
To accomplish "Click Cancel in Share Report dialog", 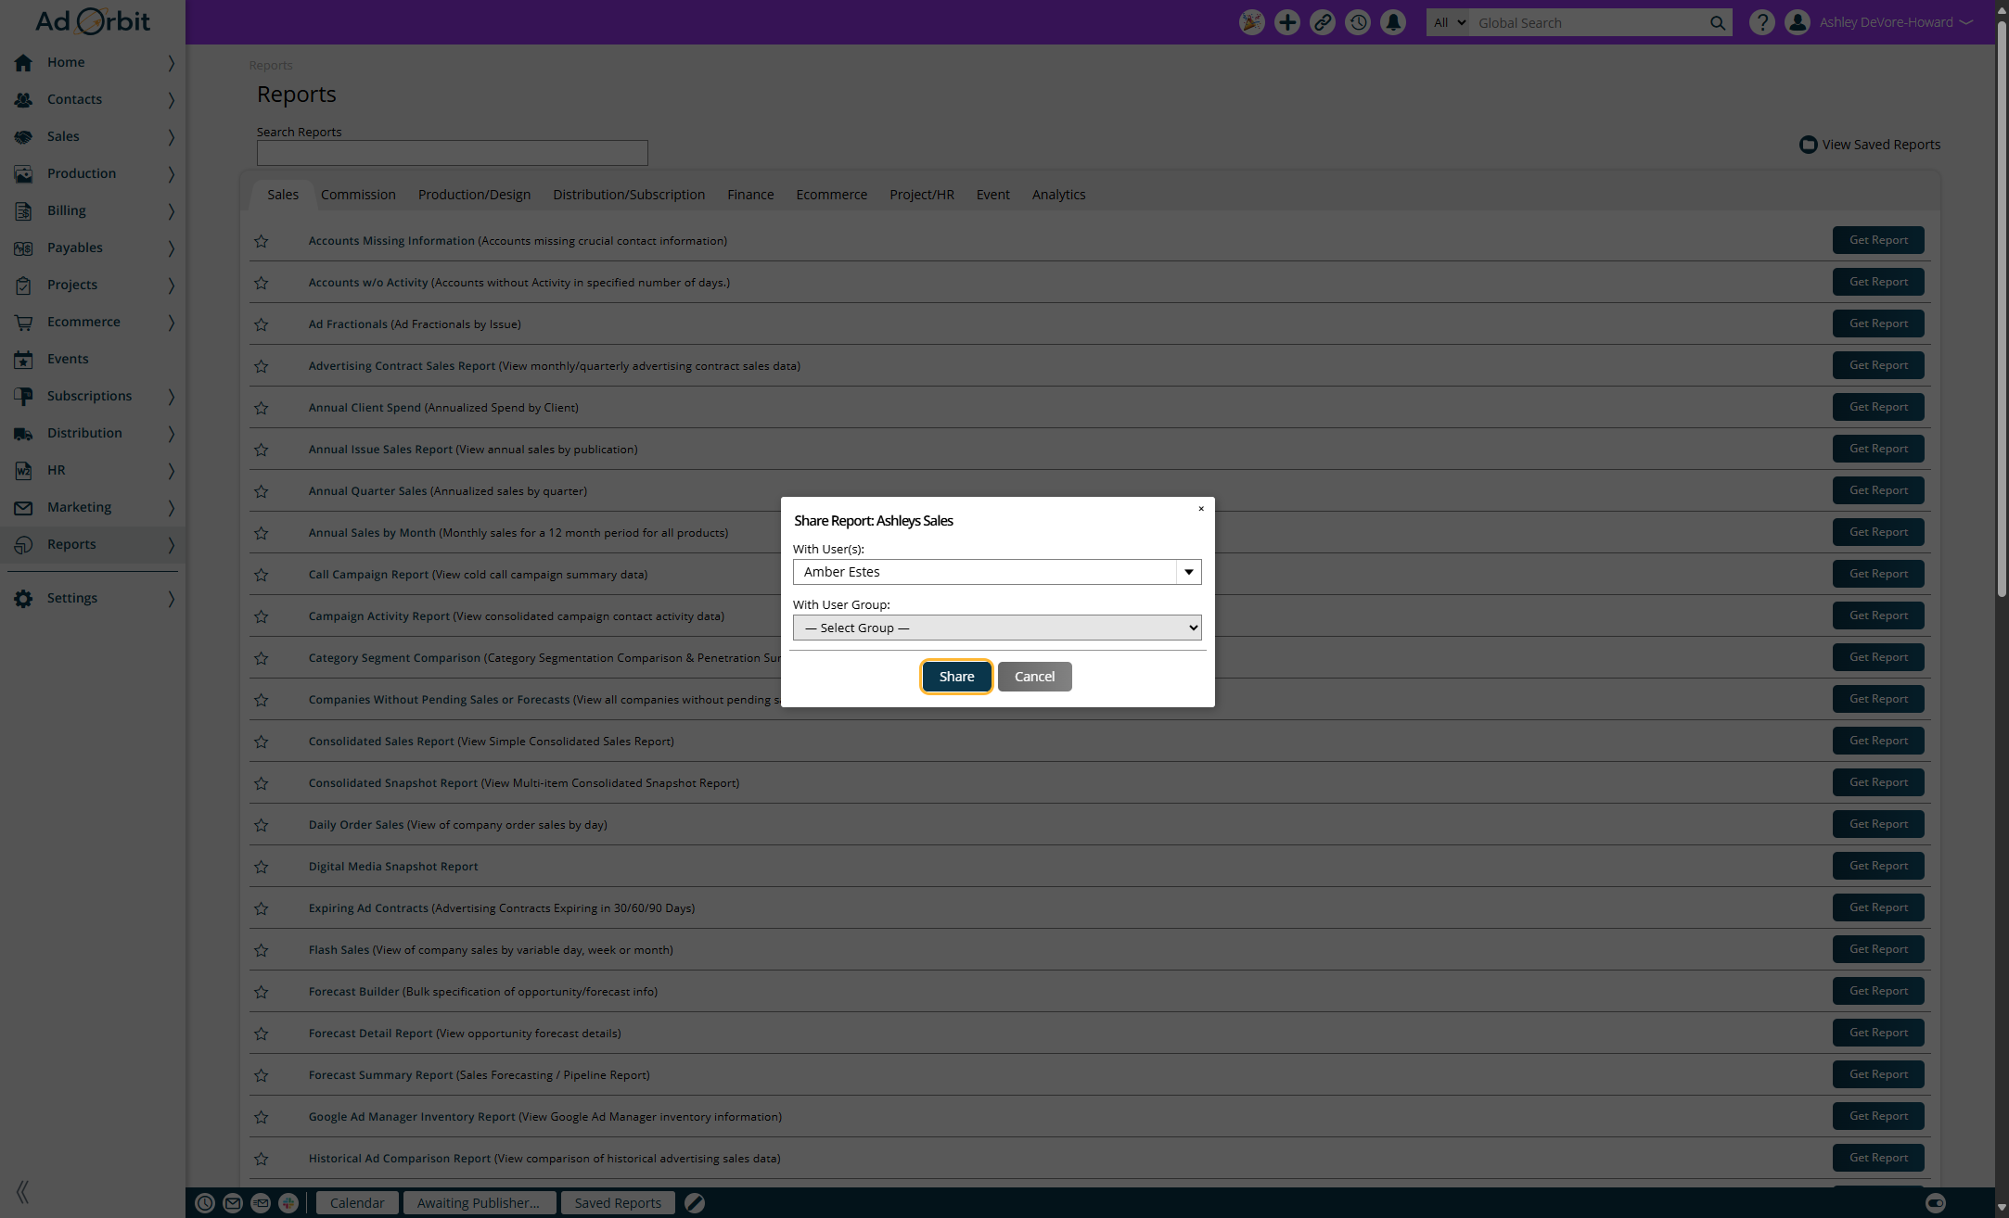I will (x=1034, y=677).
